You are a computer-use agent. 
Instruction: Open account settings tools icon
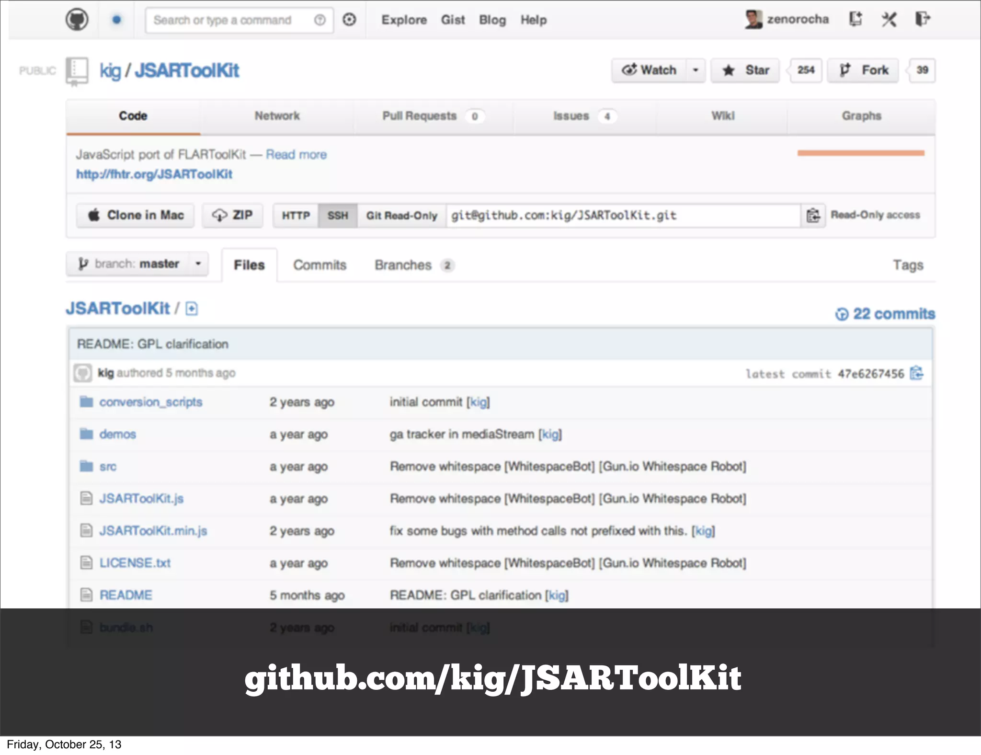click(889, 20)
